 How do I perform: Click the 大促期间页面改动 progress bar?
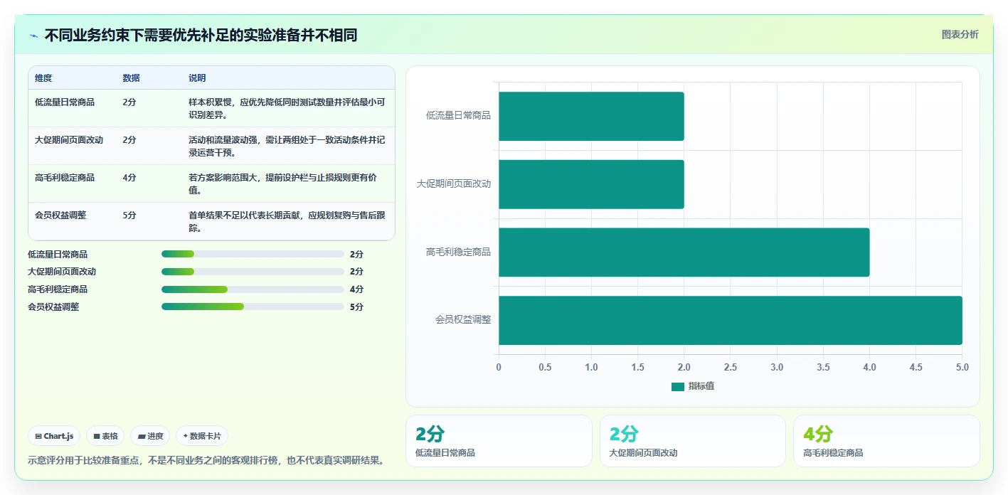coord(253,272)
